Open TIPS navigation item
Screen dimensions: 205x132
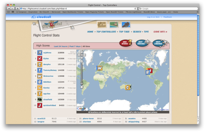pyautogui.click(x=146, y=32)
